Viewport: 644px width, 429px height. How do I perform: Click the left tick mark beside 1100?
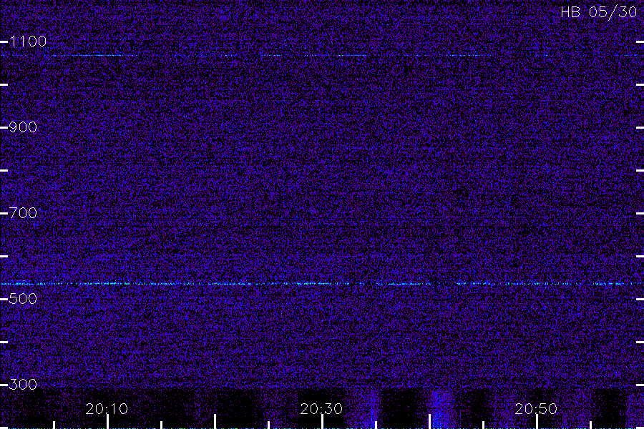pyautogui.click(x=4, y=41)
